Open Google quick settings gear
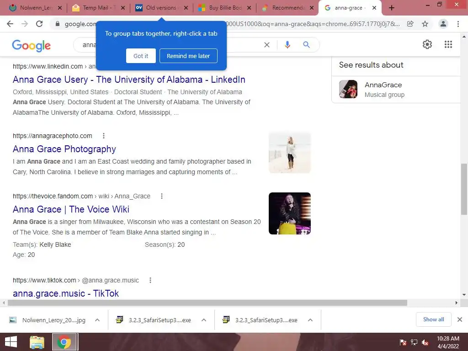 click(x=427, y=44)
